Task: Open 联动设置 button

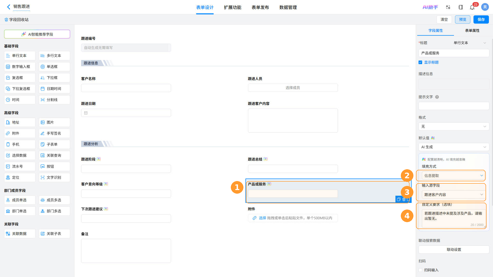Action: click(454, 250)
